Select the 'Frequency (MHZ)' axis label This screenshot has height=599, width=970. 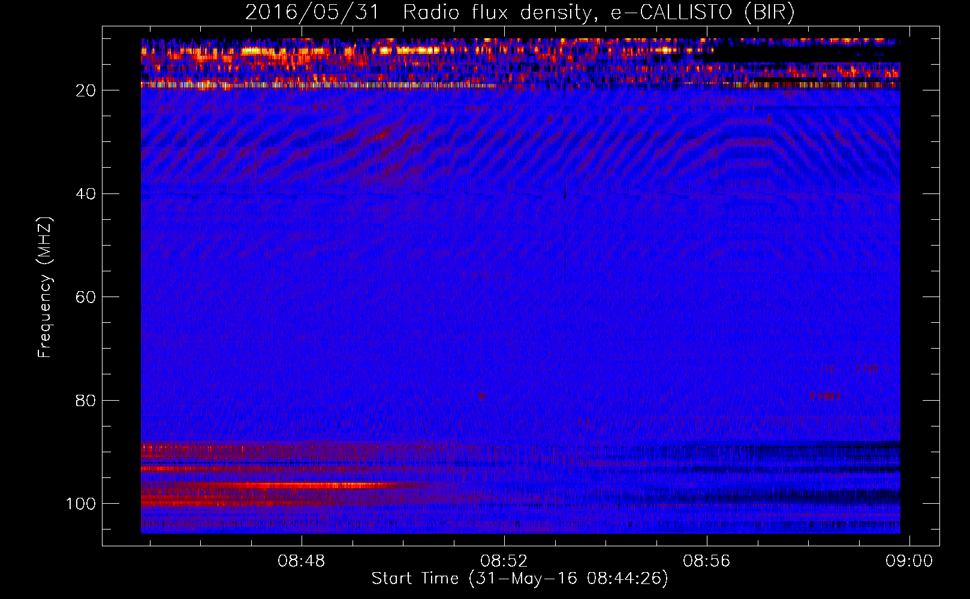point(45,288)
